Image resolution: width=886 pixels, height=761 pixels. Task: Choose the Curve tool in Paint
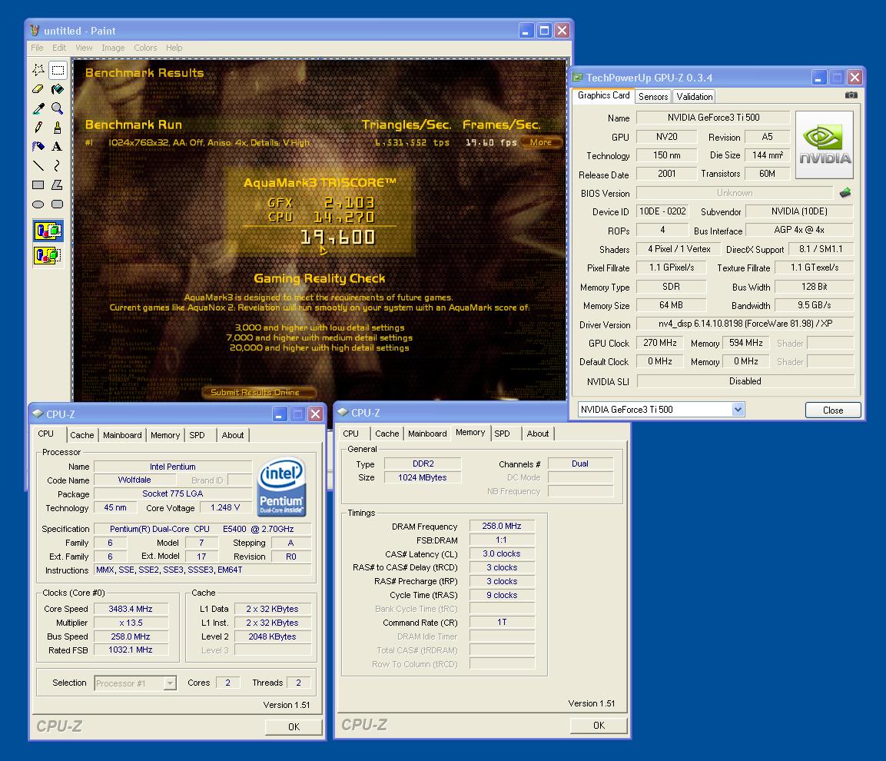click(x=58, y=166)
